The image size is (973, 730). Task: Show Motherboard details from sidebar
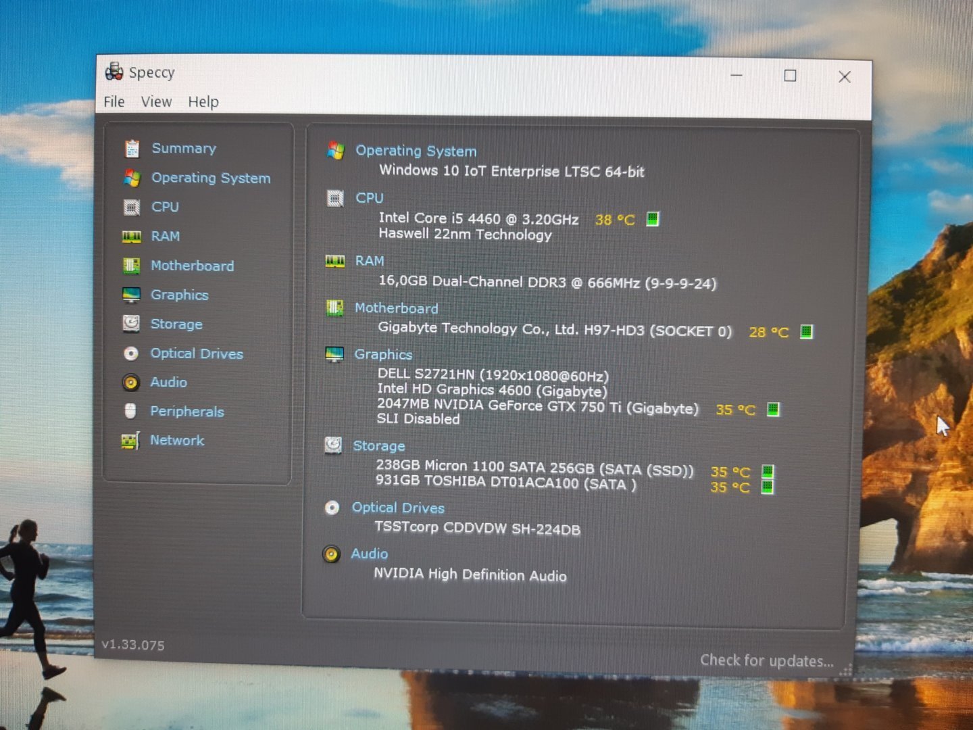pos(193,266)
